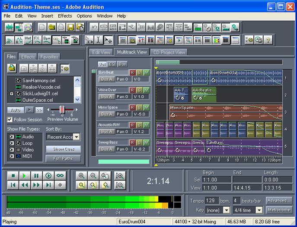The width and height of the screenshot is (297, 227).
Task: Click the Show Cues button
Action: pos(63,149)
